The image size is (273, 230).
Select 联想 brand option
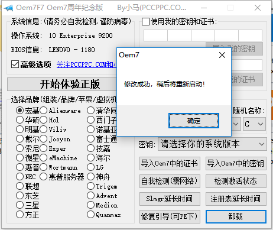click(19, 186)
